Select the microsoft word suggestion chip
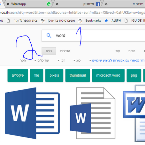This screenshot has width=145, height=145. (108, 75)
